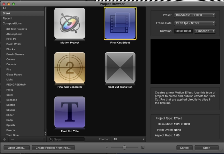
Task: Click the Cancel button
Action: click(x=184, y=148)
